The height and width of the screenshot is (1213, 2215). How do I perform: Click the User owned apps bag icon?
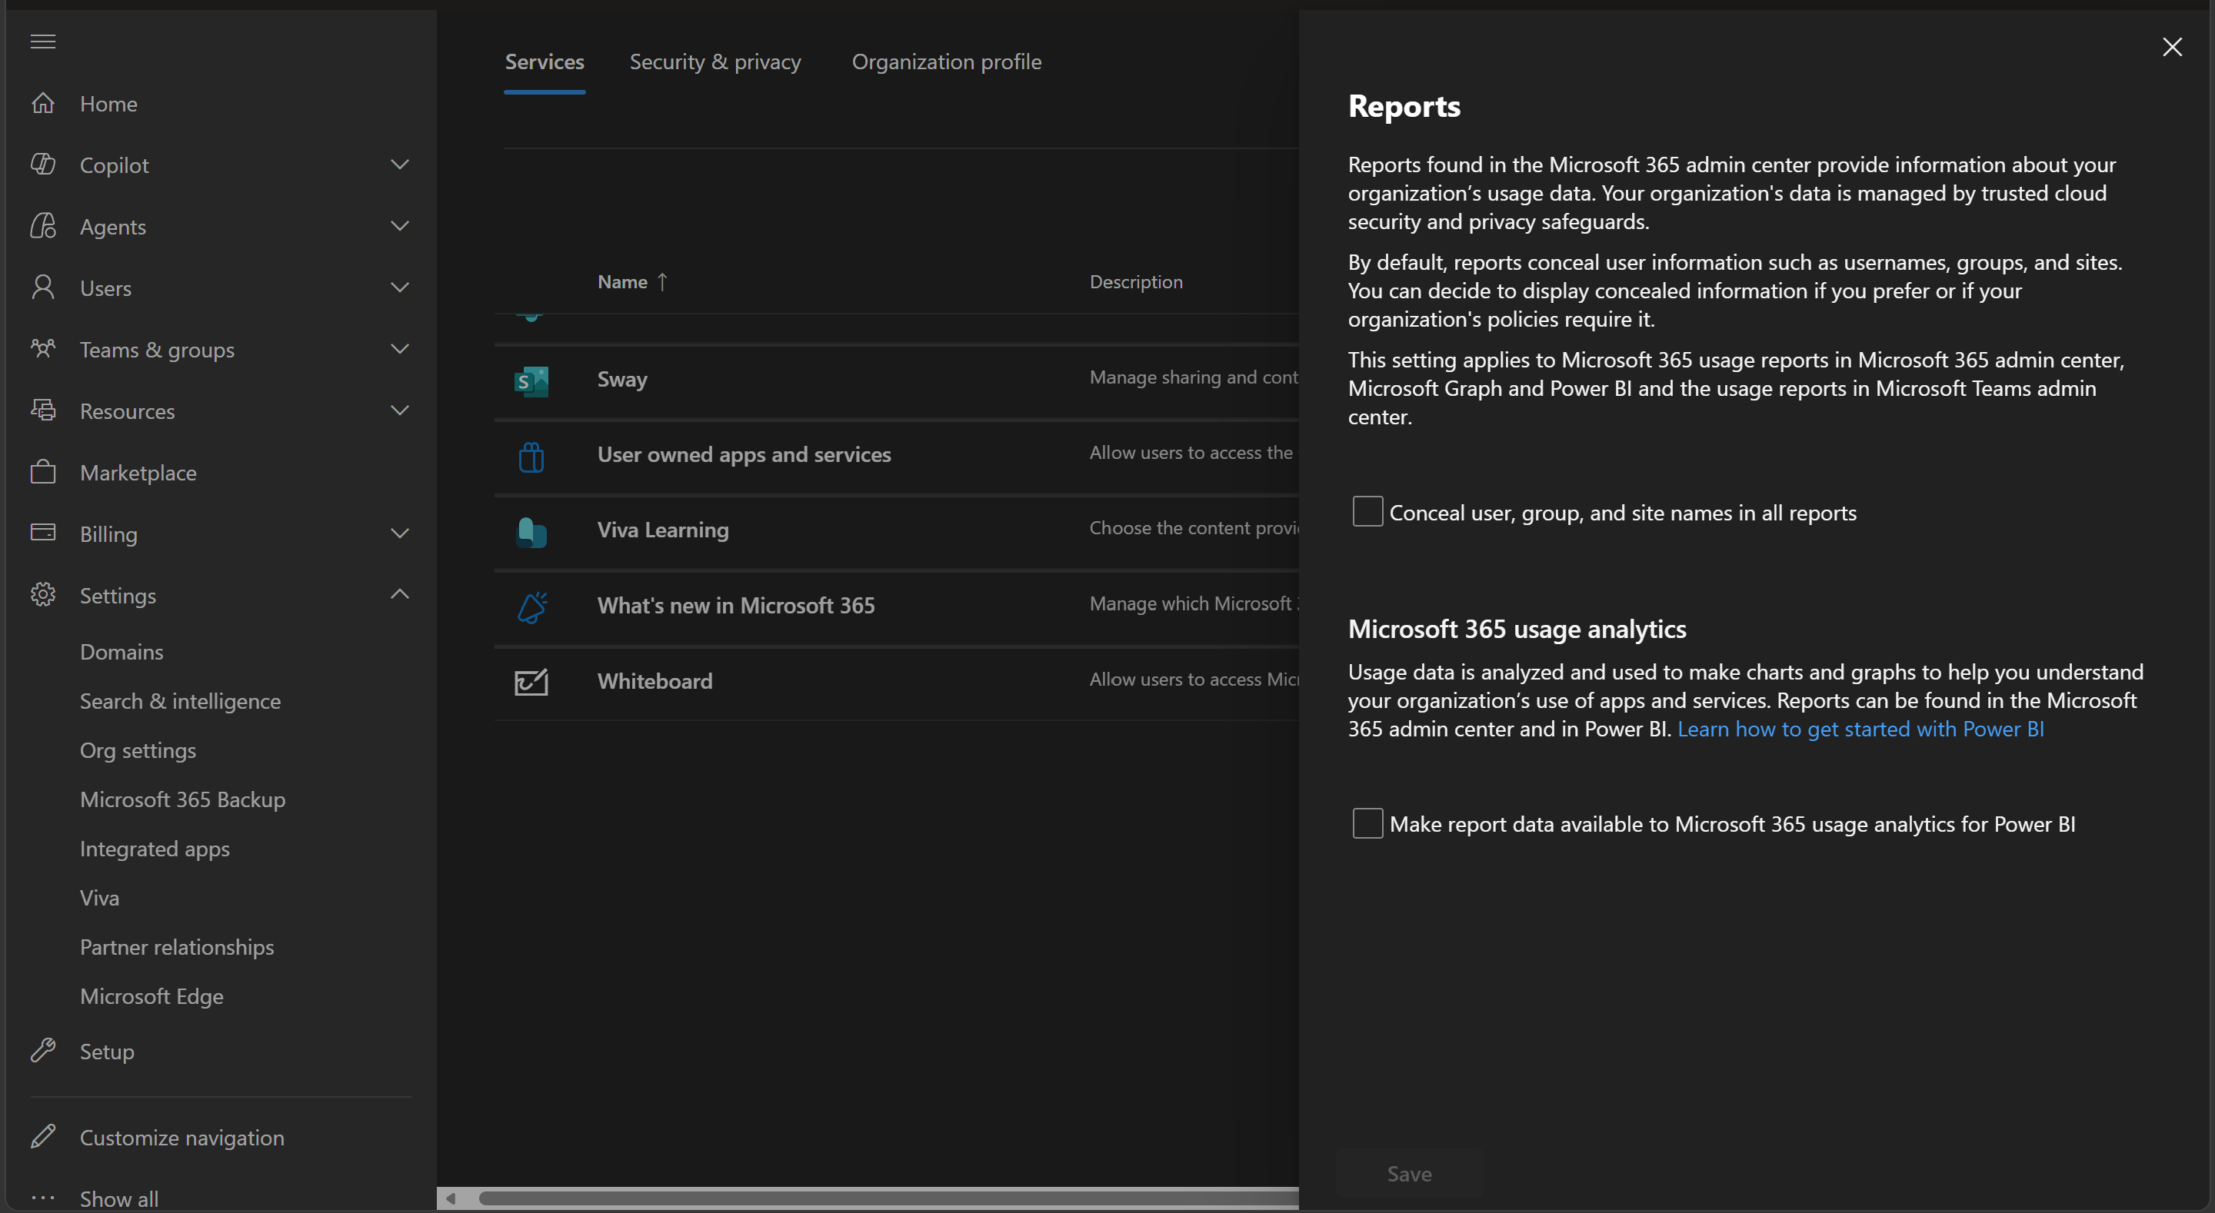(x=531, y=457)
